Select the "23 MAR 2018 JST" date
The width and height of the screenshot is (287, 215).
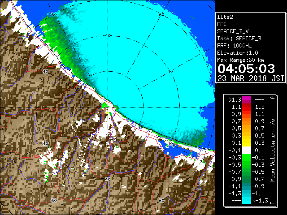pos(251,78)
